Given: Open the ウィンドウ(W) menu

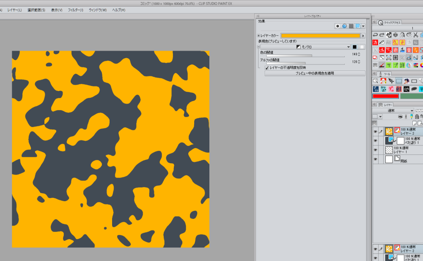Looking at the screenshot, I should (x=98, y=10).
